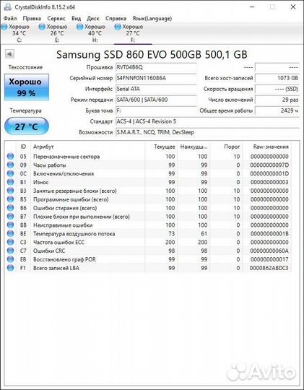The image size is (304, 390).
Task: Click status icon for attribute 09 Часы работы
Action: (x=10, y=165)
